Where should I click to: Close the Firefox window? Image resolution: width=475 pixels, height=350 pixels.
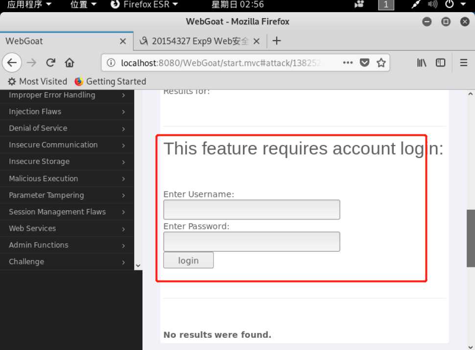(x=465, y=22)
